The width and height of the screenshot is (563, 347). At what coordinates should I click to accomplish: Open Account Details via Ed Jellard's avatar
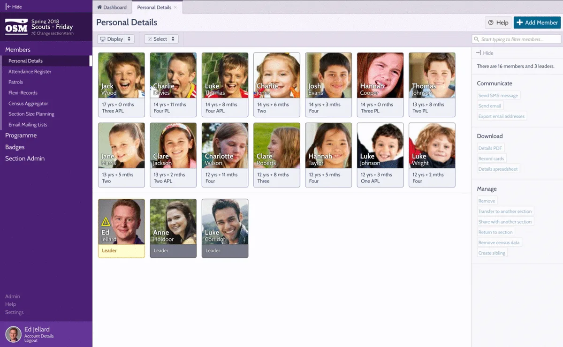tap(13, 334)
